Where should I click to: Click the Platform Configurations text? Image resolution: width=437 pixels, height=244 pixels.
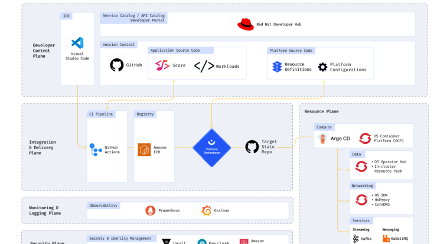pyautogui.click(x=348, y=67)
